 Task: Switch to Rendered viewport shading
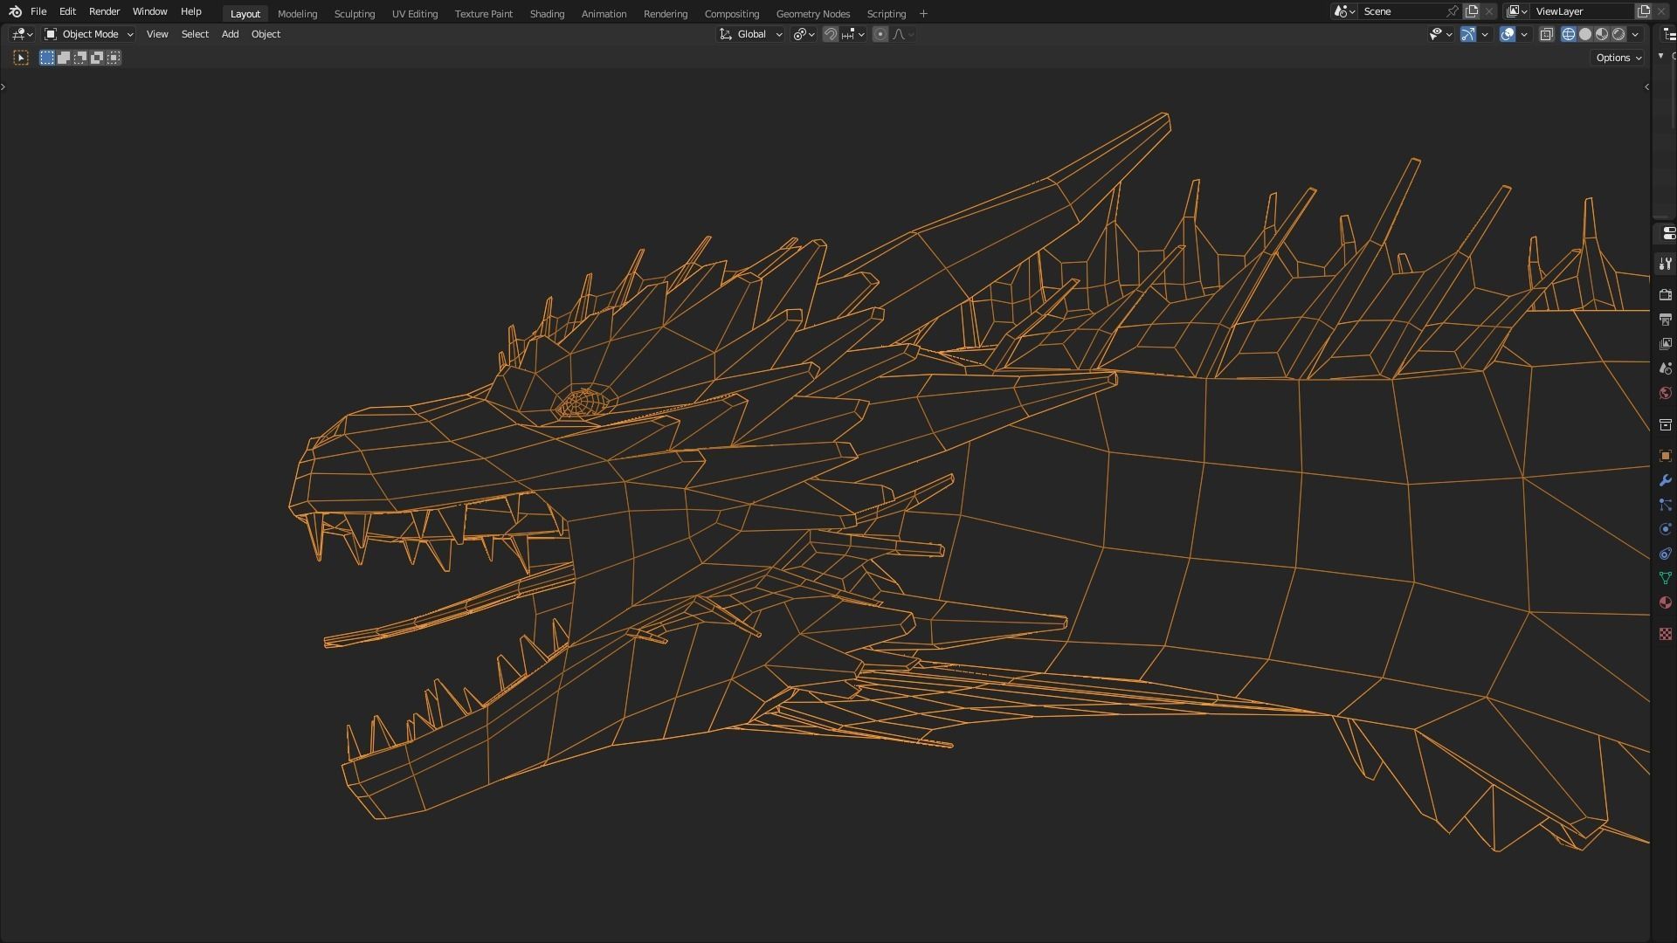coord(1618,34)
